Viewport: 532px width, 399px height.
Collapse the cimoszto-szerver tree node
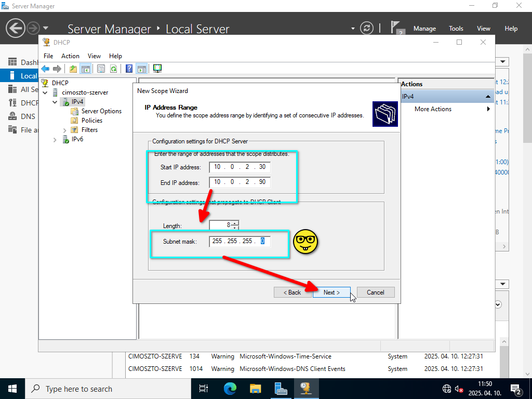[x=45, y=92]
